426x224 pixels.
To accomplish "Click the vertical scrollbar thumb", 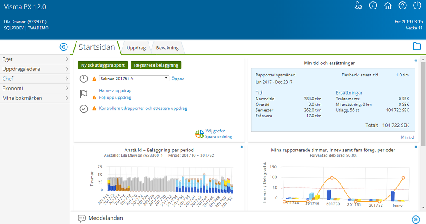I will coord(423,103).
